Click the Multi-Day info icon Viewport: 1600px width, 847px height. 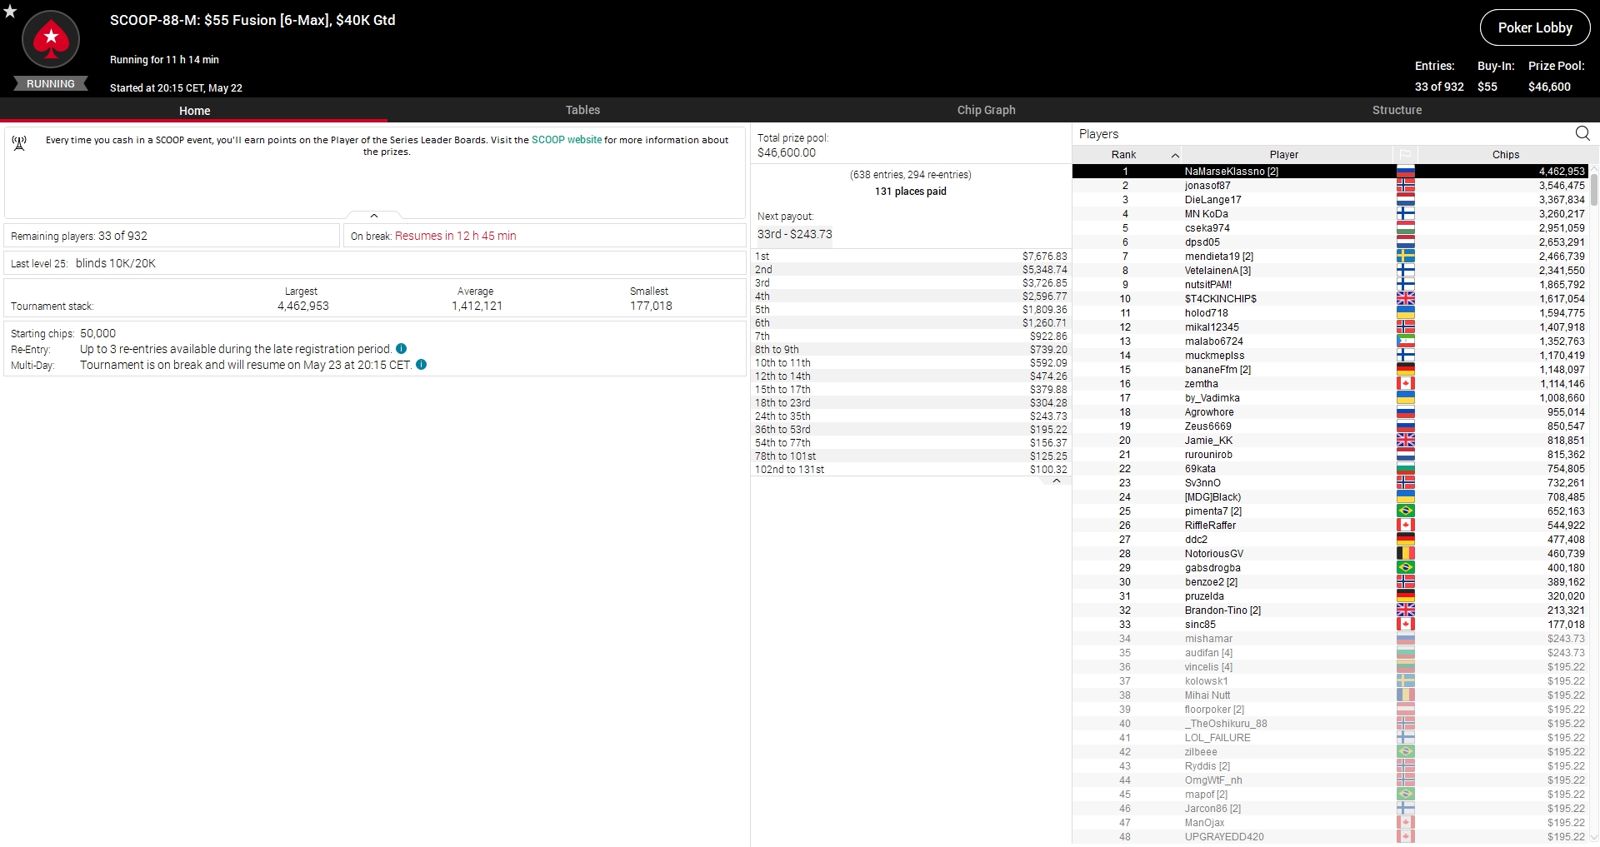422,365
